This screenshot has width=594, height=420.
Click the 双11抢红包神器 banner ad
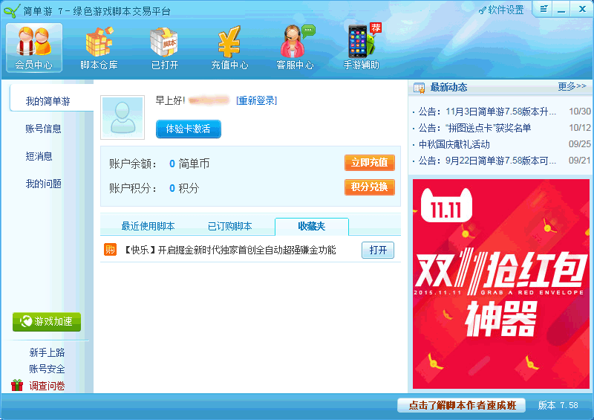(500, 284)
